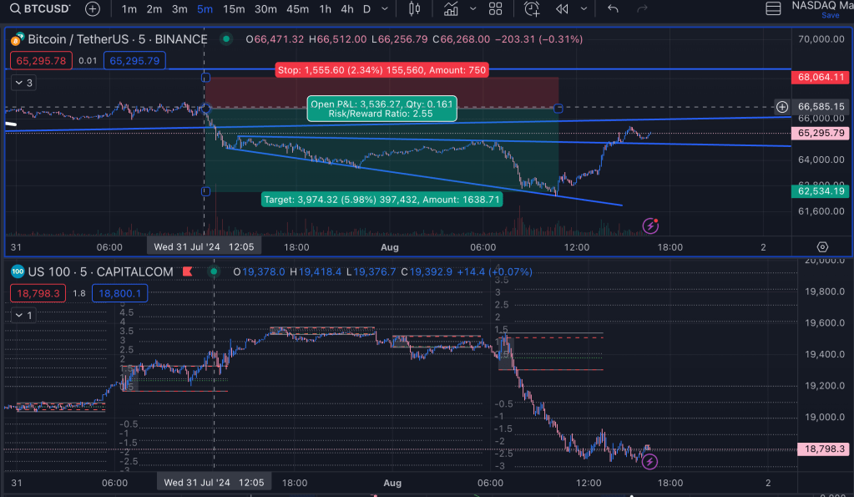Screen dimensions: 854x497
Task: Open the Bitcoin chart axis settings hexagon
Action: click(822, 246)
